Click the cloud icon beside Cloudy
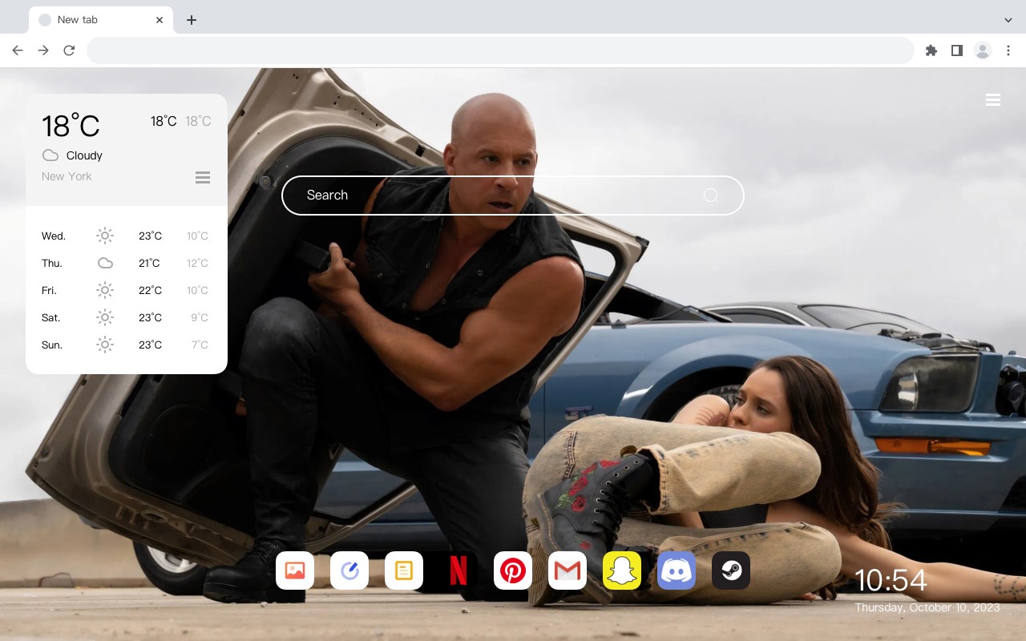This screenshot has height=641, width=1026. [x=50, y=155]
